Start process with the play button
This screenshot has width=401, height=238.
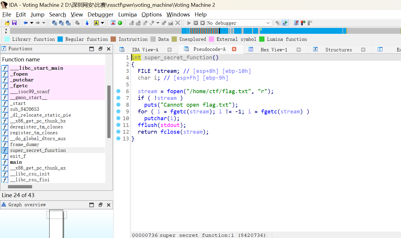189,23
